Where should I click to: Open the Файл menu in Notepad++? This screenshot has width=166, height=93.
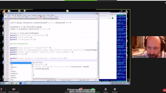pos(6,15)
